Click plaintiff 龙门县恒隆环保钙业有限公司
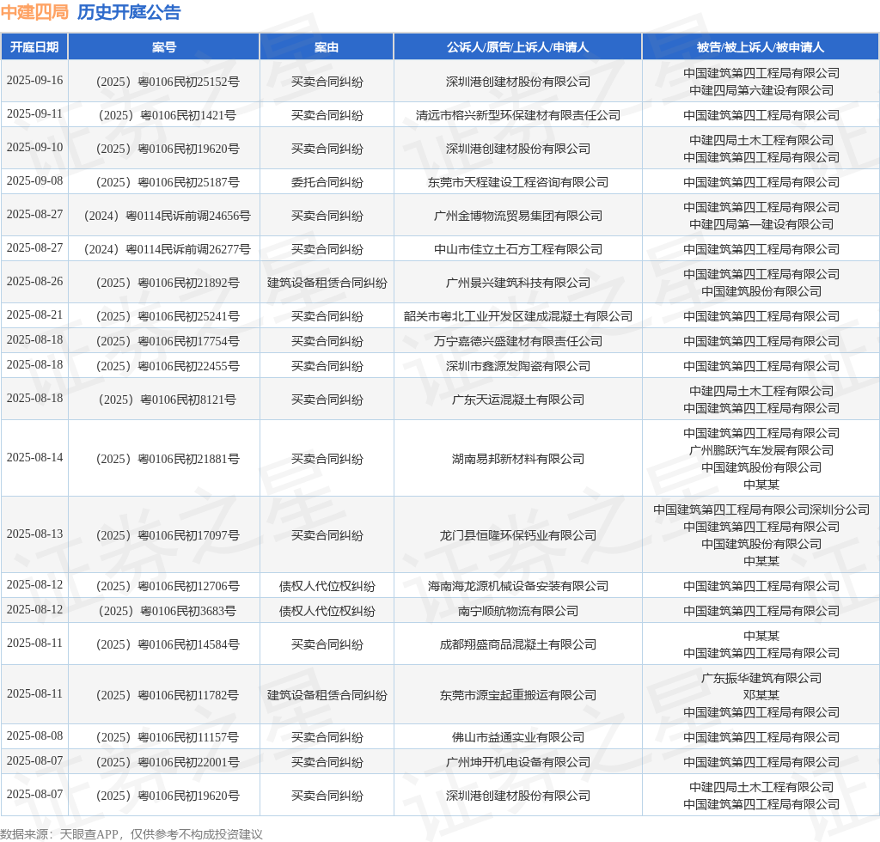Viewport: 880px width, 842px height. coord(518,535)
